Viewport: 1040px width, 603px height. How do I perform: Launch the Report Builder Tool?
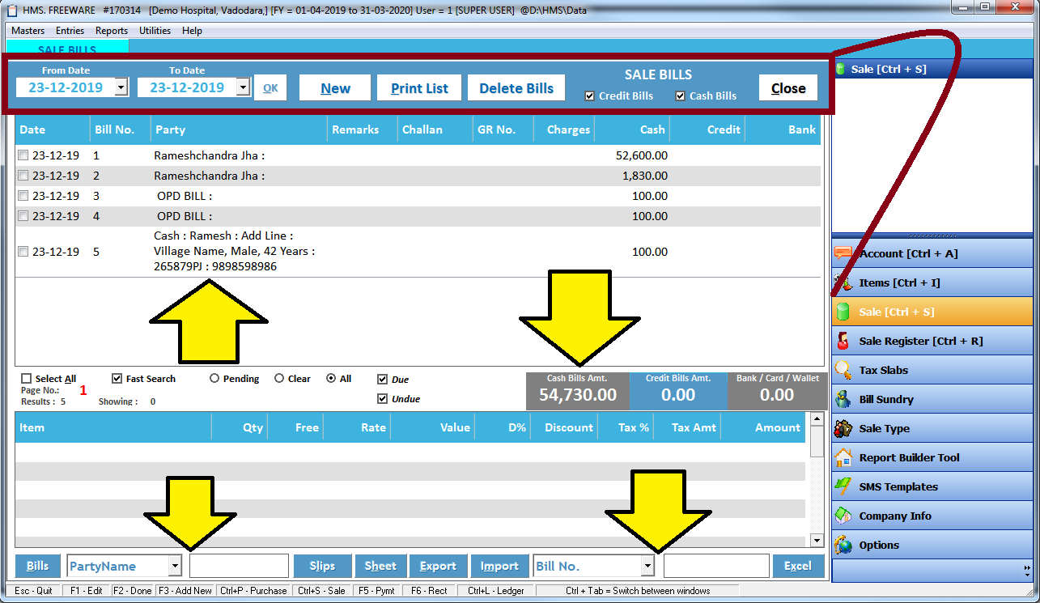click(x=910, y=457)
